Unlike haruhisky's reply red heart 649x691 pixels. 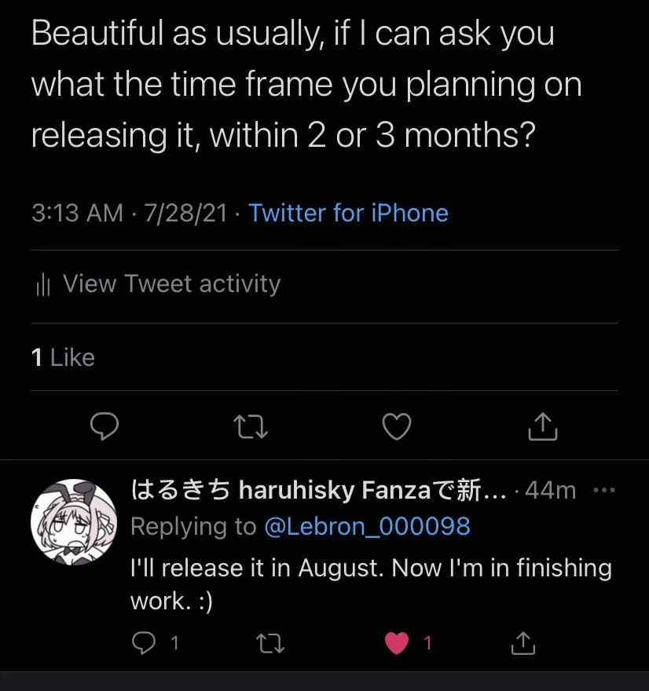coord(398,644)
